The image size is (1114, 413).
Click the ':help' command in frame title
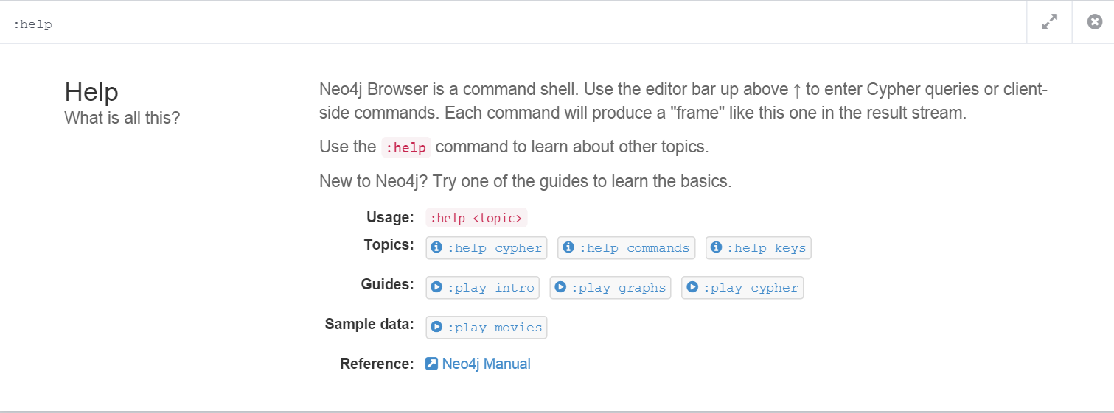point(33,24)
